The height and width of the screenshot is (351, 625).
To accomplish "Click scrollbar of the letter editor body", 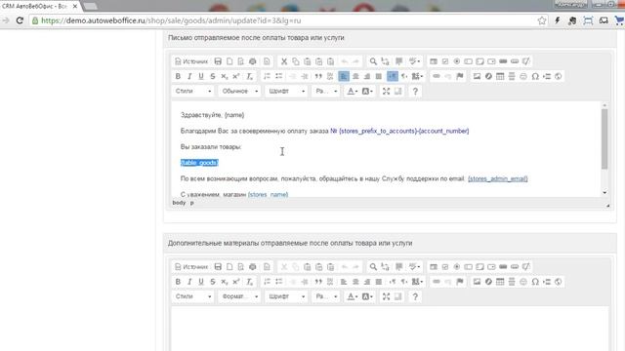I will tap(604, 139).
